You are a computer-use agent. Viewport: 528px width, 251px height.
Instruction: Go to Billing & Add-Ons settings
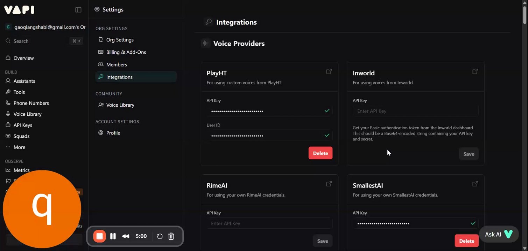coord(126,52)
